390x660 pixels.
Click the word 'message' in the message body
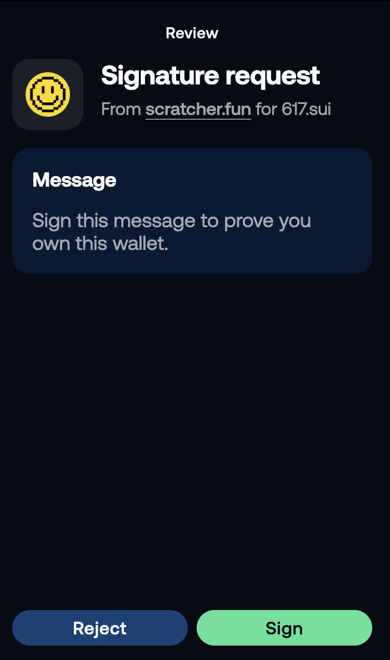coord(154,222)
